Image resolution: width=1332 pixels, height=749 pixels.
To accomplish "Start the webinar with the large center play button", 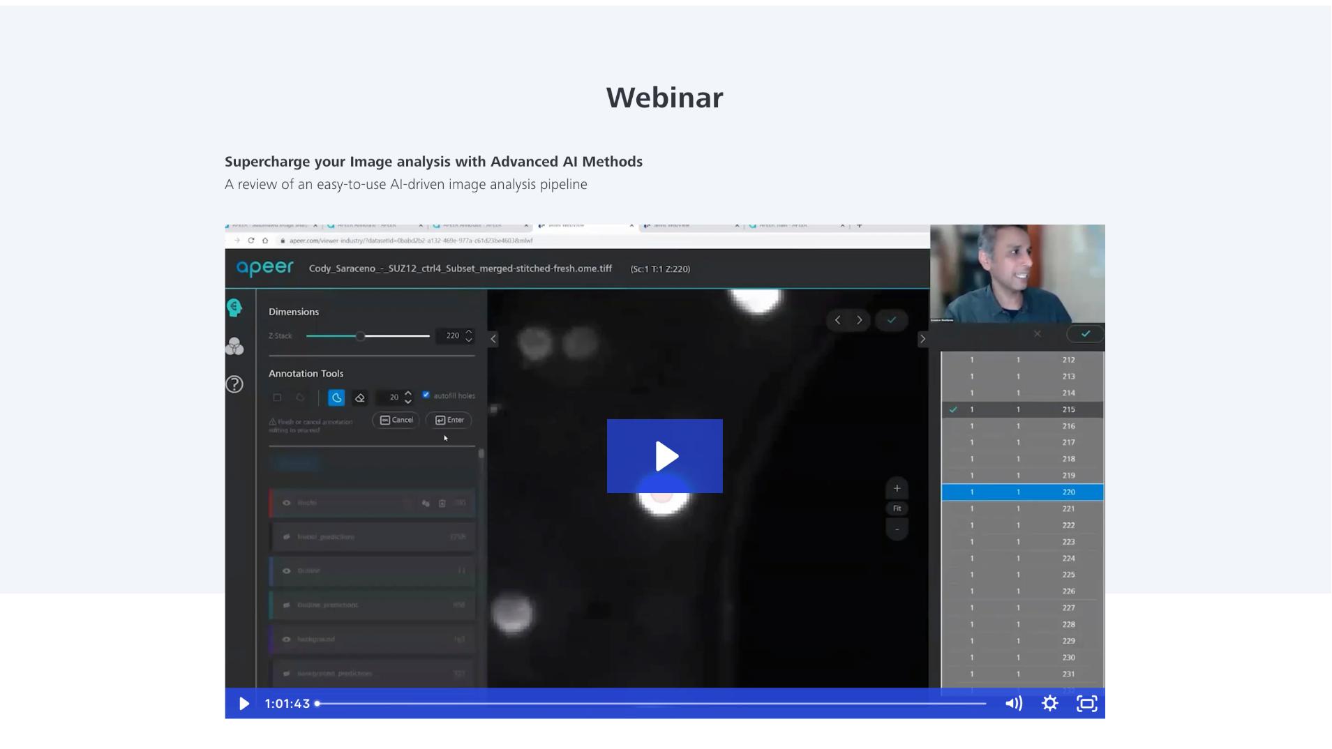I will 664,456.
